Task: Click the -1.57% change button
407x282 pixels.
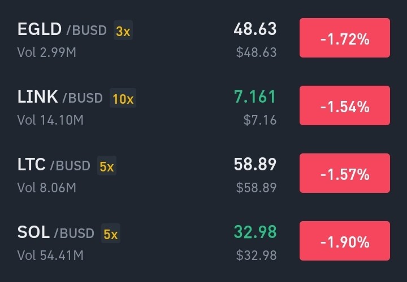Action: [345, 173]
